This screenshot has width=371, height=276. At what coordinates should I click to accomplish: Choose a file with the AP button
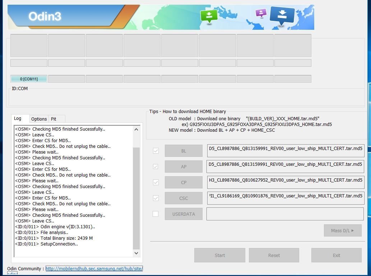click(x=184, y=167)
